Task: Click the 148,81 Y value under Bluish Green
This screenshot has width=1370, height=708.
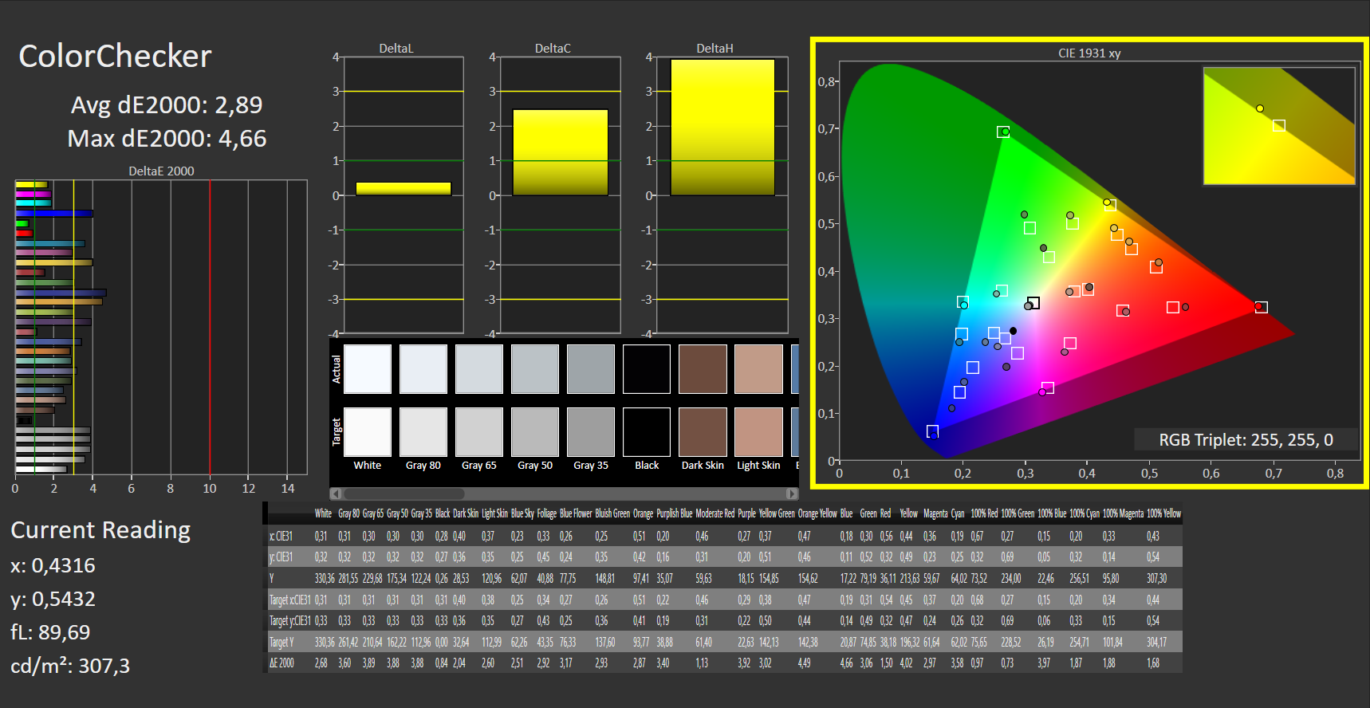Action: click(605, 578)
